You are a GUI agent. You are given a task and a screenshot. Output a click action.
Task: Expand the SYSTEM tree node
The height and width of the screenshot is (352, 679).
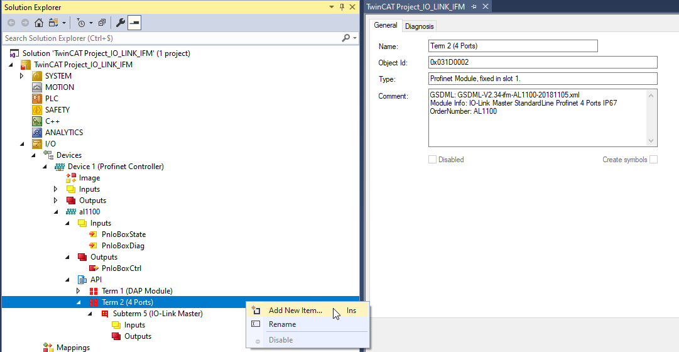(x=22, y=76)
